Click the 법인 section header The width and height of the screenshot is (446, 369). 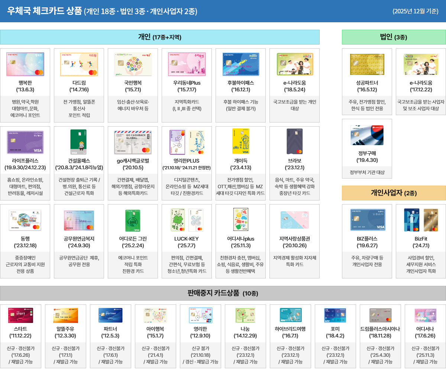click(x=393, y=37)
